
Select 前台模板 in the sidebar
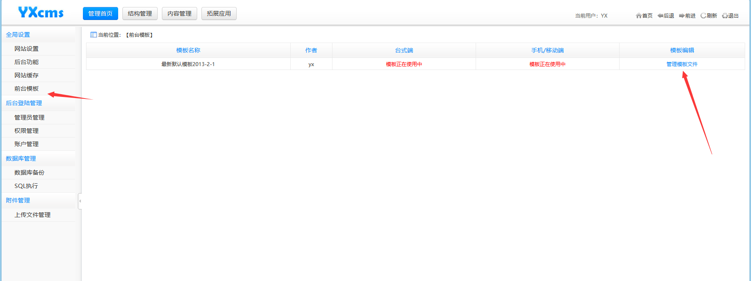click(x=27, y=89)
